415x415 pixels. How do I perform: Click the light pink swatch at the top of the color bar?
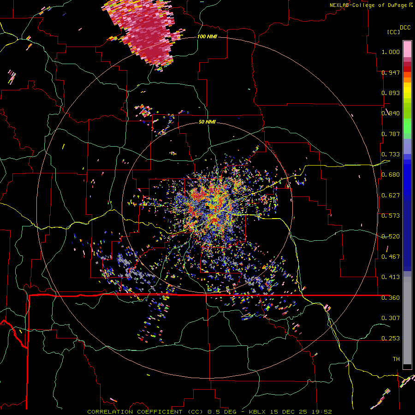click(x=407, y=49)
